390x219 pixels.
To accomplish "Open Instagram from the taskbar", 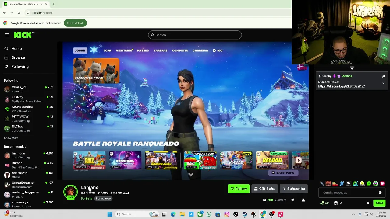I will pyautogui.click(x=227, y=214).
